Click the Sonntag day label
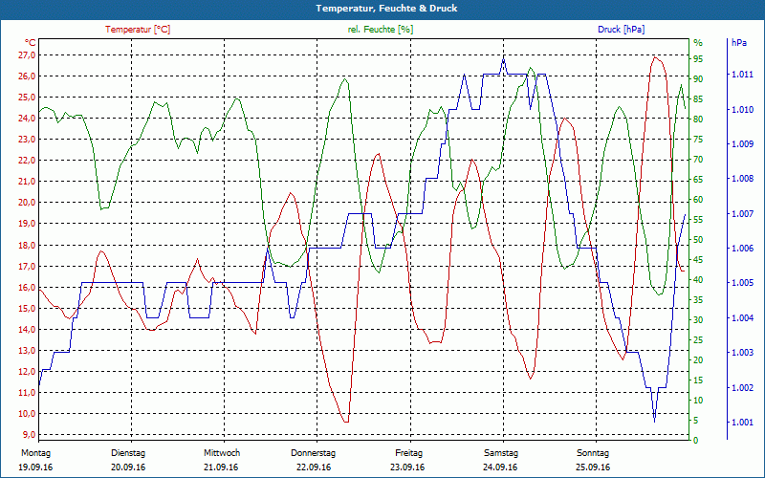Image resolution: width=765 pixels, height=478 pixels. coord(593,453)
